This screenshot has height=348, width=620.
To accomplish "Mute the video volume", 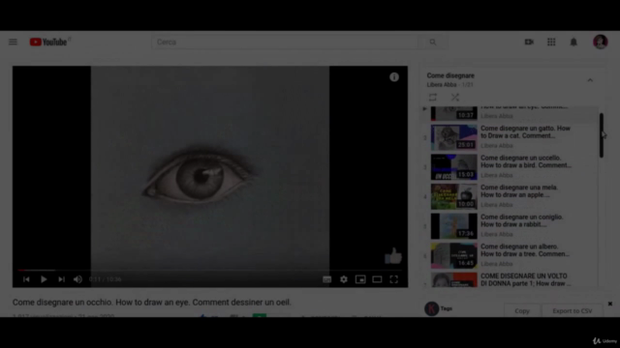I will pos(77,279).
